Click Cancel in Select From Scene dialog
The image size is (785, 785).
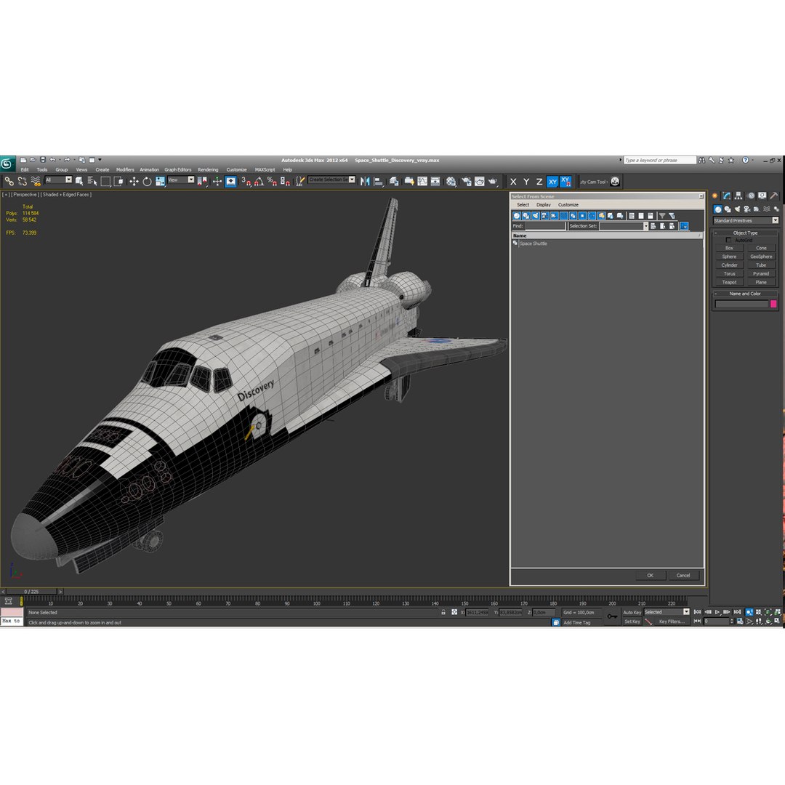click(683, 575)
